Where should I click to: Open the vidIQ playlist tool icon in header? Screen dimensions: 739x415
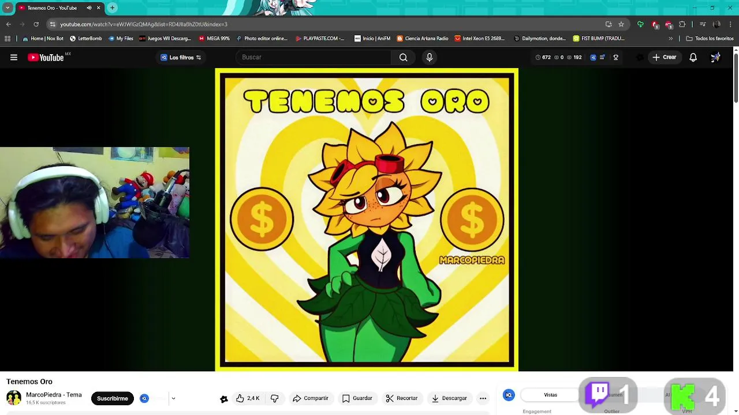[602, 57]
